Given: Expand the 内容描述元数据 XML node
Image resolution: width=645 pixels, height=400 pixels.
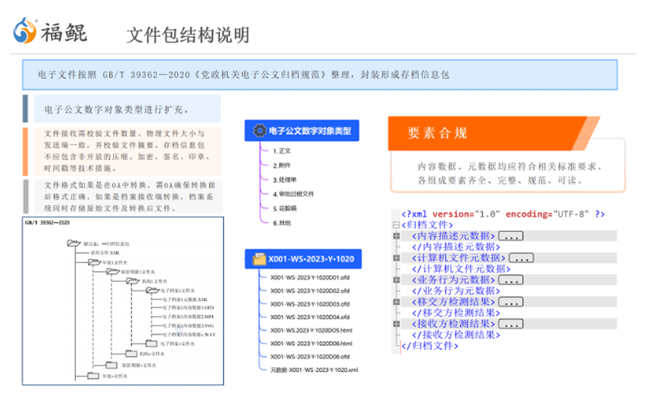Looking at the screenshot, I should click(396, 236).
